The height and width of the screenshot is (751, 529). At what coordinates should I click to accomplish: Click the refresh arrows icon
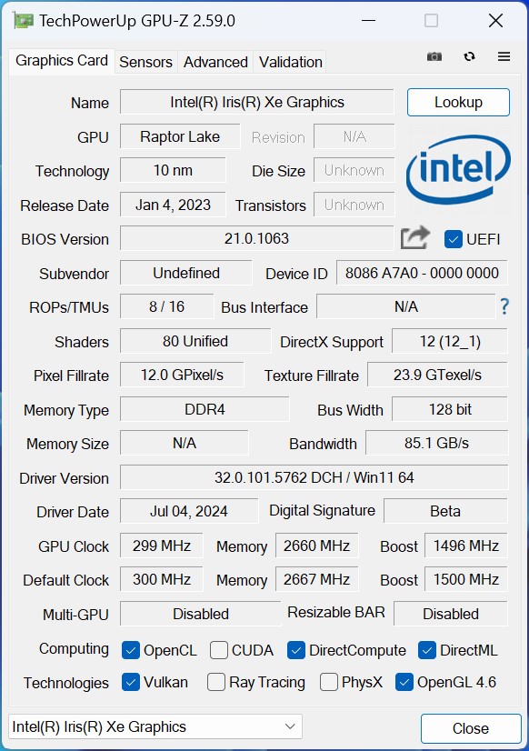(x=469, y=56)
